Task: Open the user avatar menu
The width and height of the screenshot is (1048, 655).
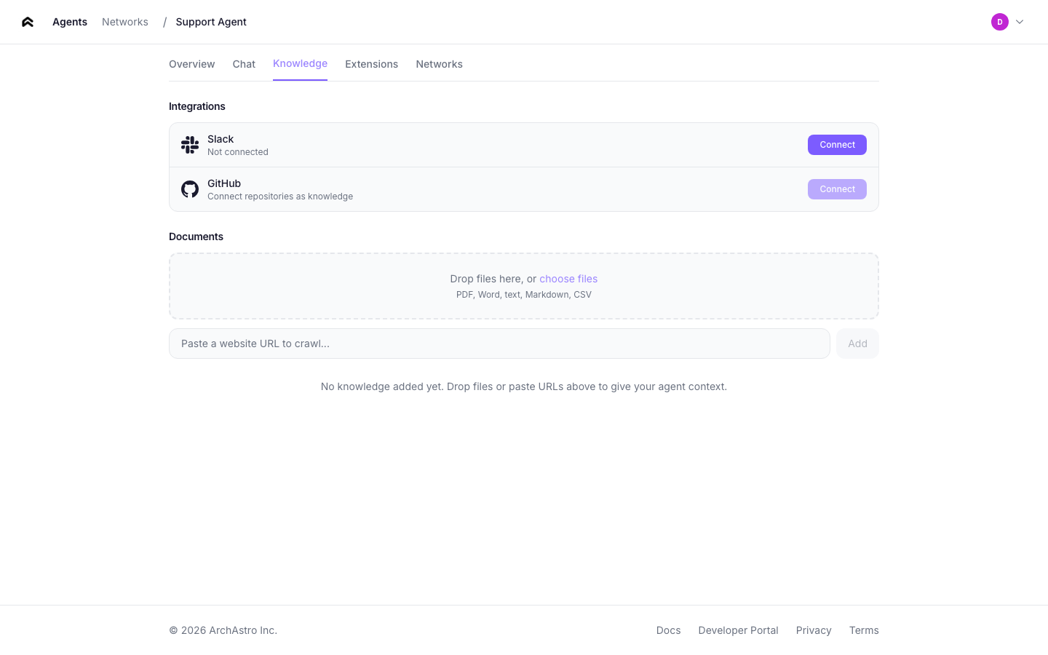Action: (1000, 22)
